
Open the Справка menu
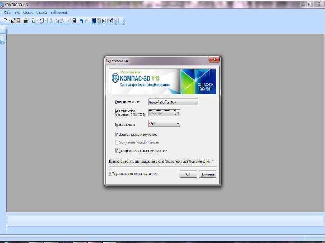[x=42, y=13]
